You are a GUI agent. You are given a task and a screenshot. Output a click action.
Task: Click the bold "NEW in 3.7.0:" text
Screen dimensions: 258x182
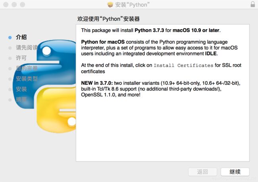(97, 83)
